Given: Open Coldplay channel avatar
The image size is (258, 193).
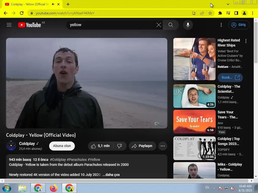Looking at the screenshot, I should pos(11,146).
